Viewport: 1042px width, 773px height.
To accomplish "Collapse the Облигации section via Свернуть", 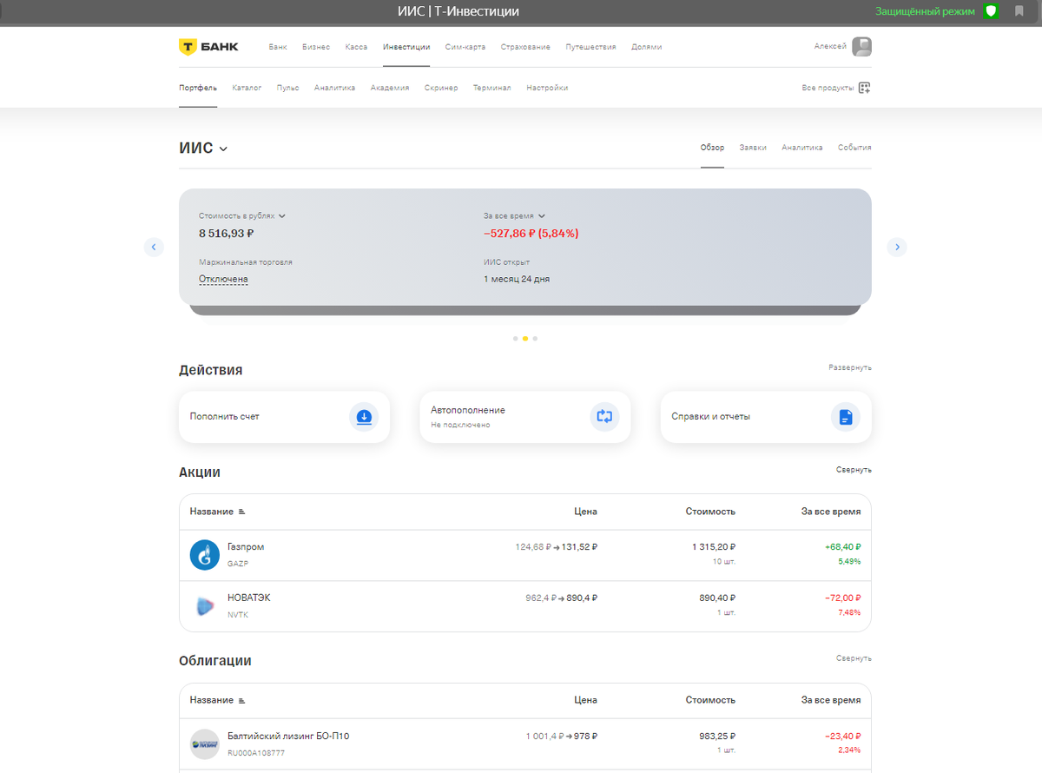I will (x=854, y=658).
